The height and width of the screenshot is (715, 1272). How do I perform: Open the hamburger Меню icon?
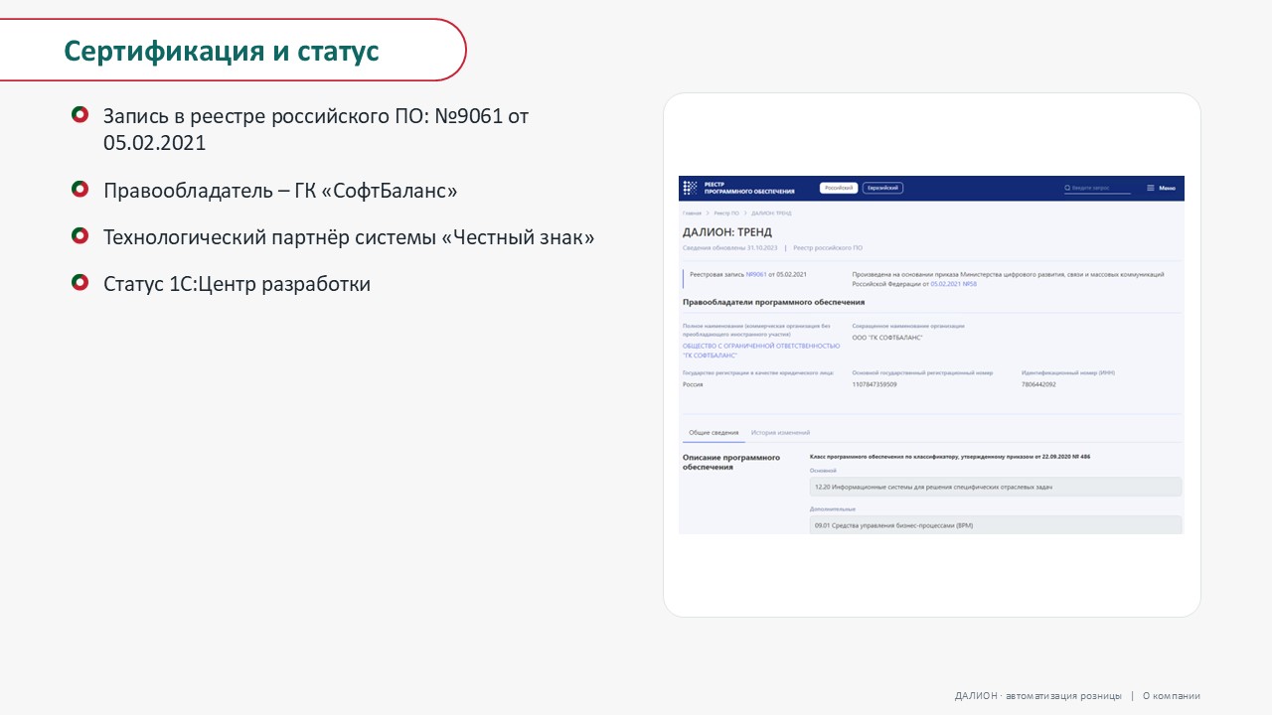pos(1151,188)
